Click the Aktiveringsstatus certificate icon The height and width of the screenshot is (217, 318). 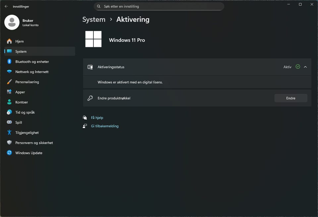tap(90, 67)
